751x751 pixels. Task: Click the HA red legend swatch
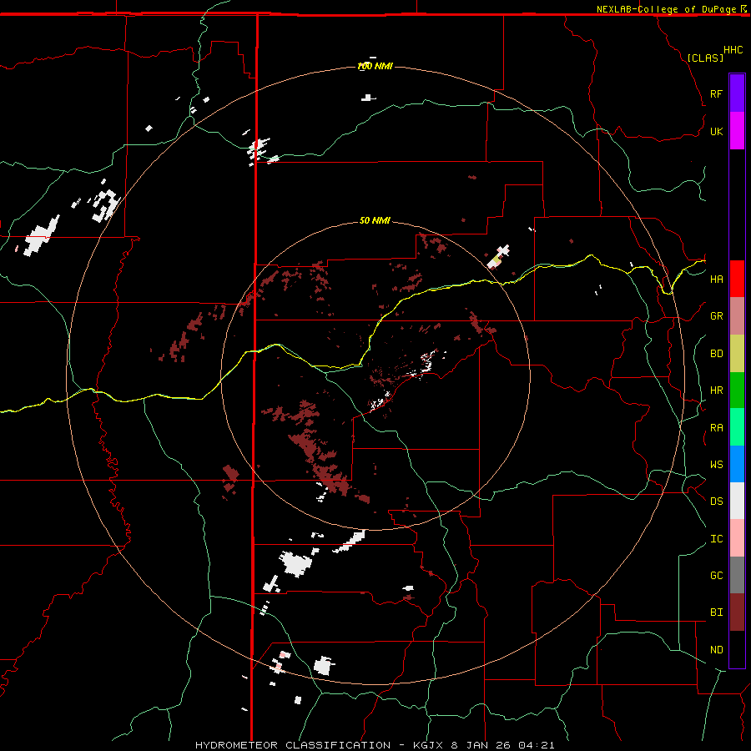[x=737, y=279]
